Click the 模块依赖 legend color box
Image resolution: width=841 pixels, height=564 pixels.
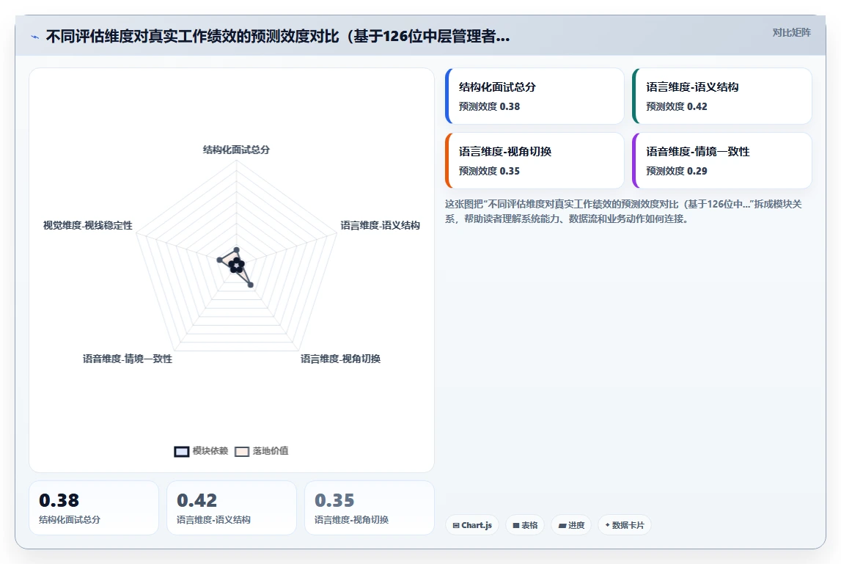tap(182, 451)
